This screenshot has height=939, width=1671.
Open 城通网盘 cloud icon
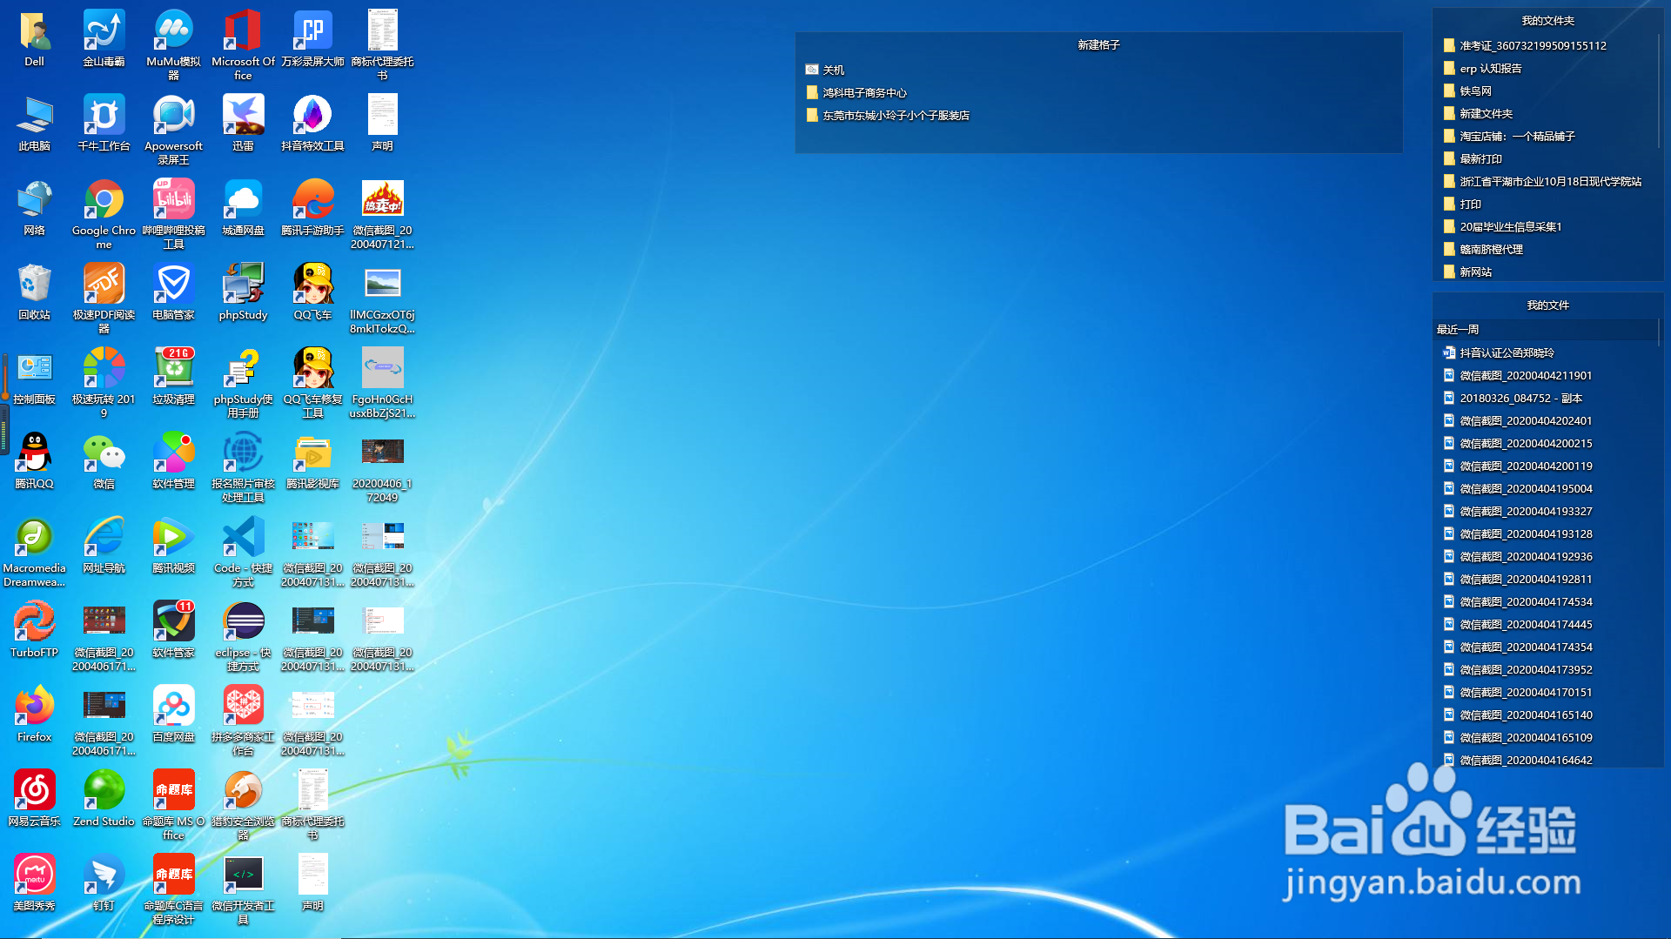[243, 200]
